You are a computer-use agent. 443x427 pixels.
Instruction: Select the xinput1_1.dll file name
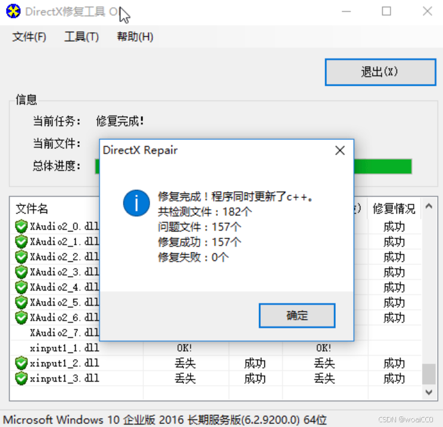64,348
